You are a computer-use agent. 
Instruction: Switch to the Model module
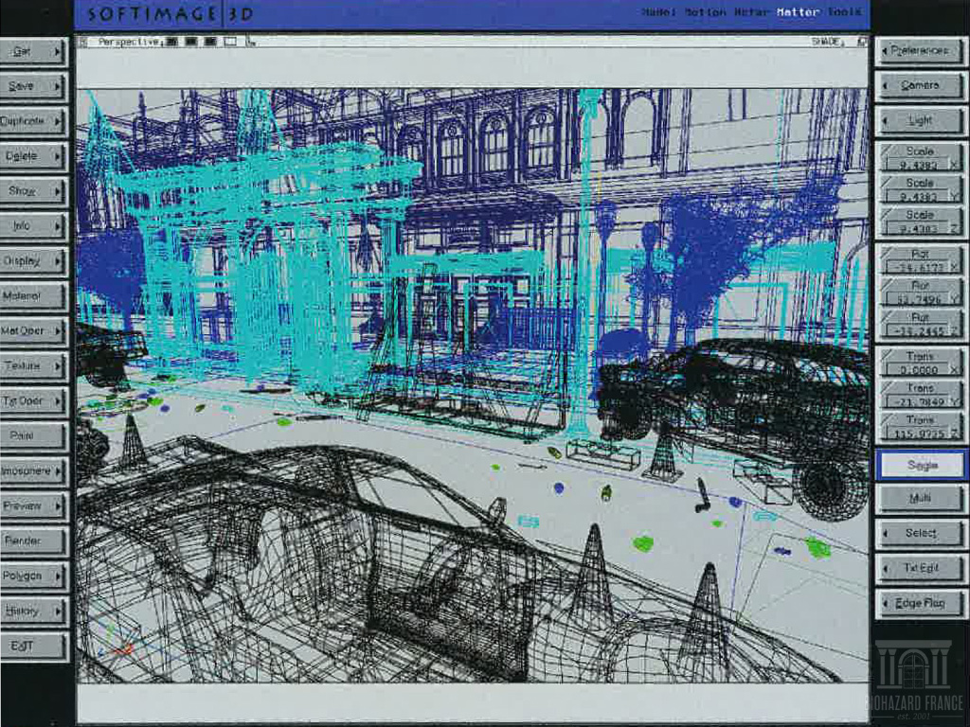(x=659, y=12)
